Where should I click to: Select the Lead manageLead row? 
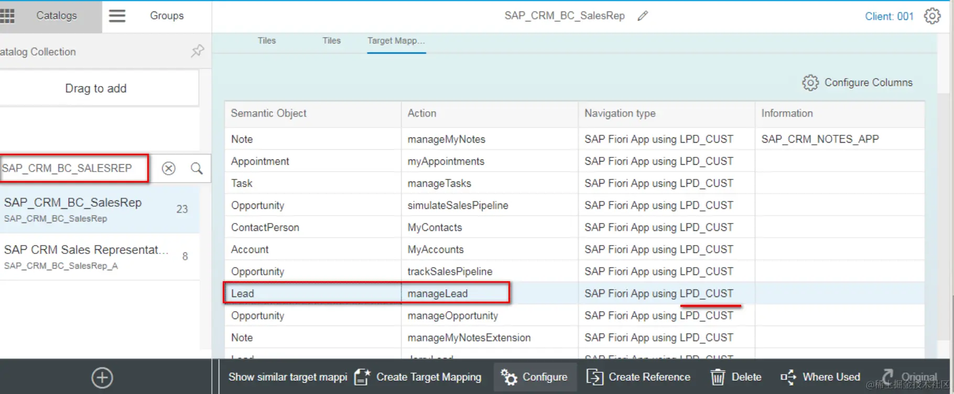[x=574, y=294]
